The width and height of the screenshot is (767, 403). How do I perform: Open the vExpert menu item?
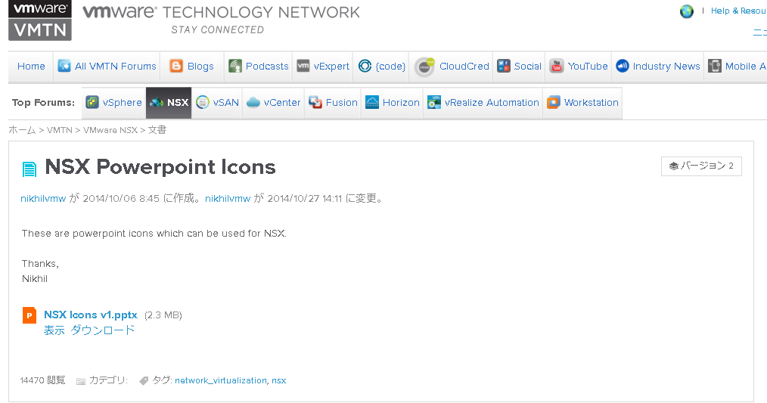pos(331,66)
